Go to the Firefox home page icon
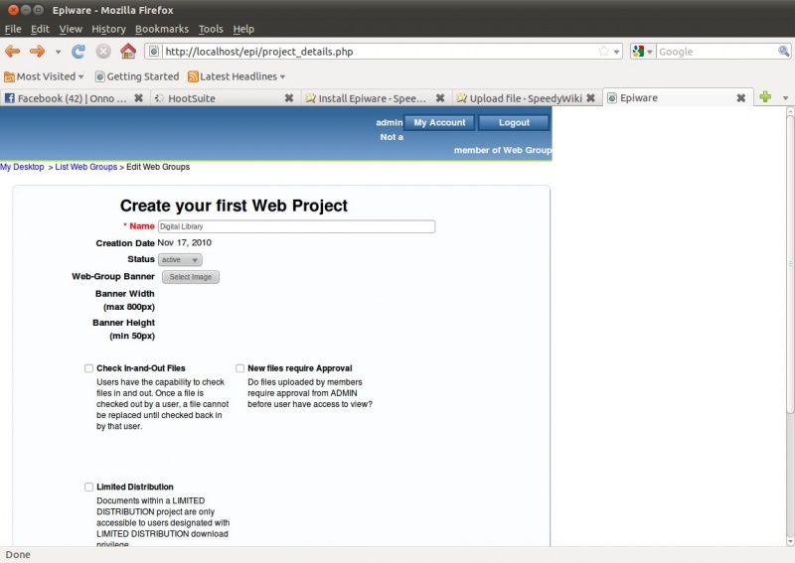Image resolution: width=795 pixels, height=563 pixels. tap(128, 52)
